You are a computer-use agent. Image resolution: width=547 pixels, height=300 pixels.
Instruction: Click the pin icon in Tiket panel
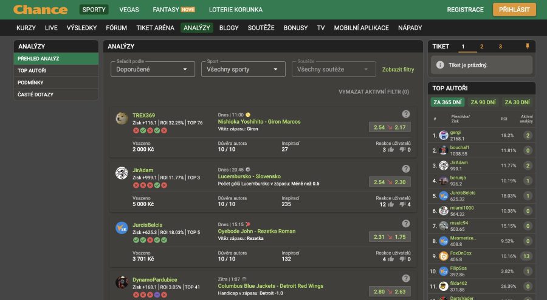click(527, 47)
